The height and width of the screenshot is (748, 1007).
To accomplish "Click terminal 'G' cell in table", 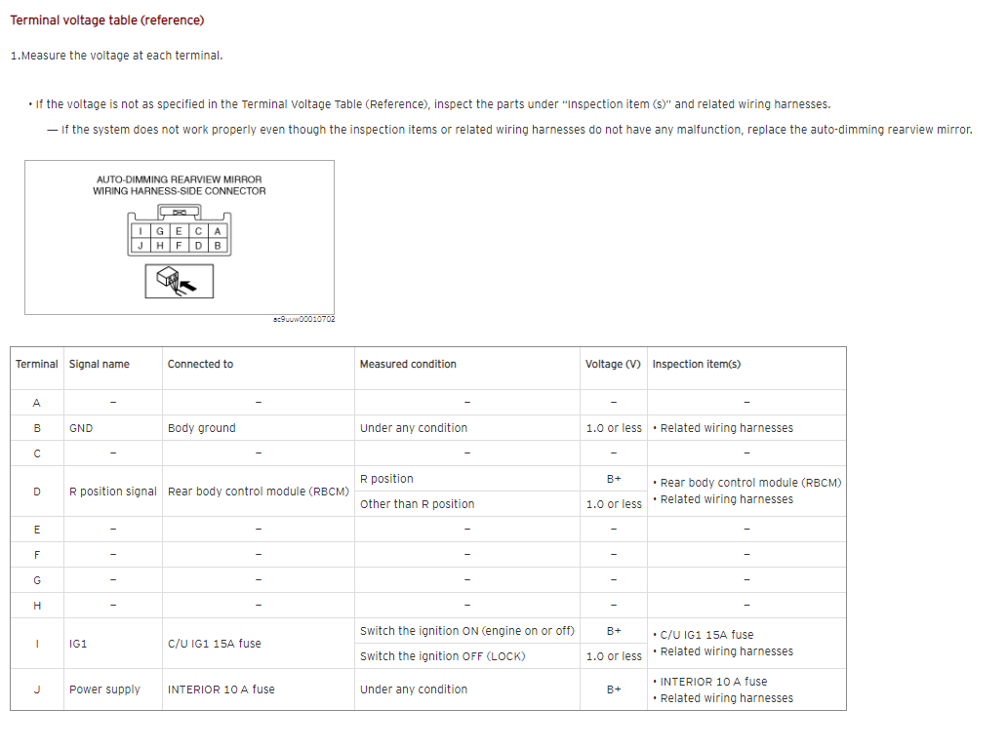I will (x=37, y=580).
